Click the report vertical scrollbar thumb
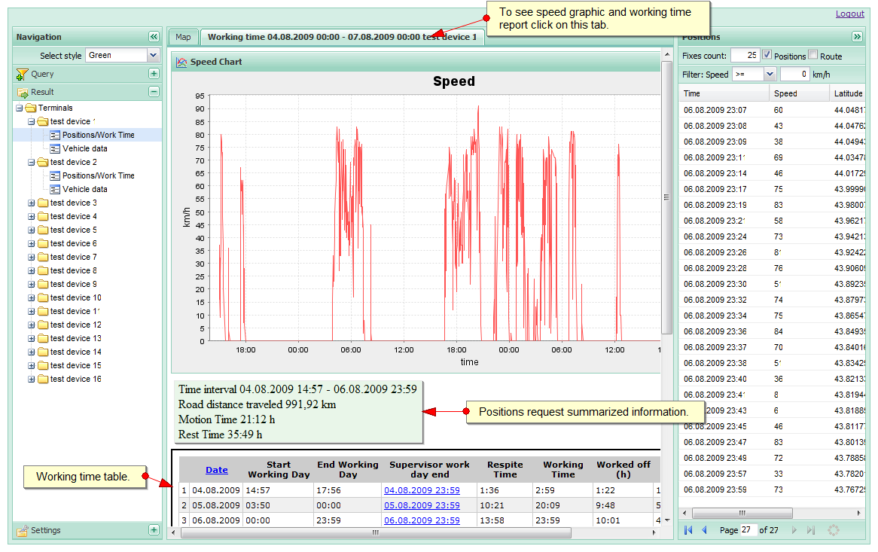Image resolution: width=878 pixels, height=552 pixels. (x=666, y=197)
